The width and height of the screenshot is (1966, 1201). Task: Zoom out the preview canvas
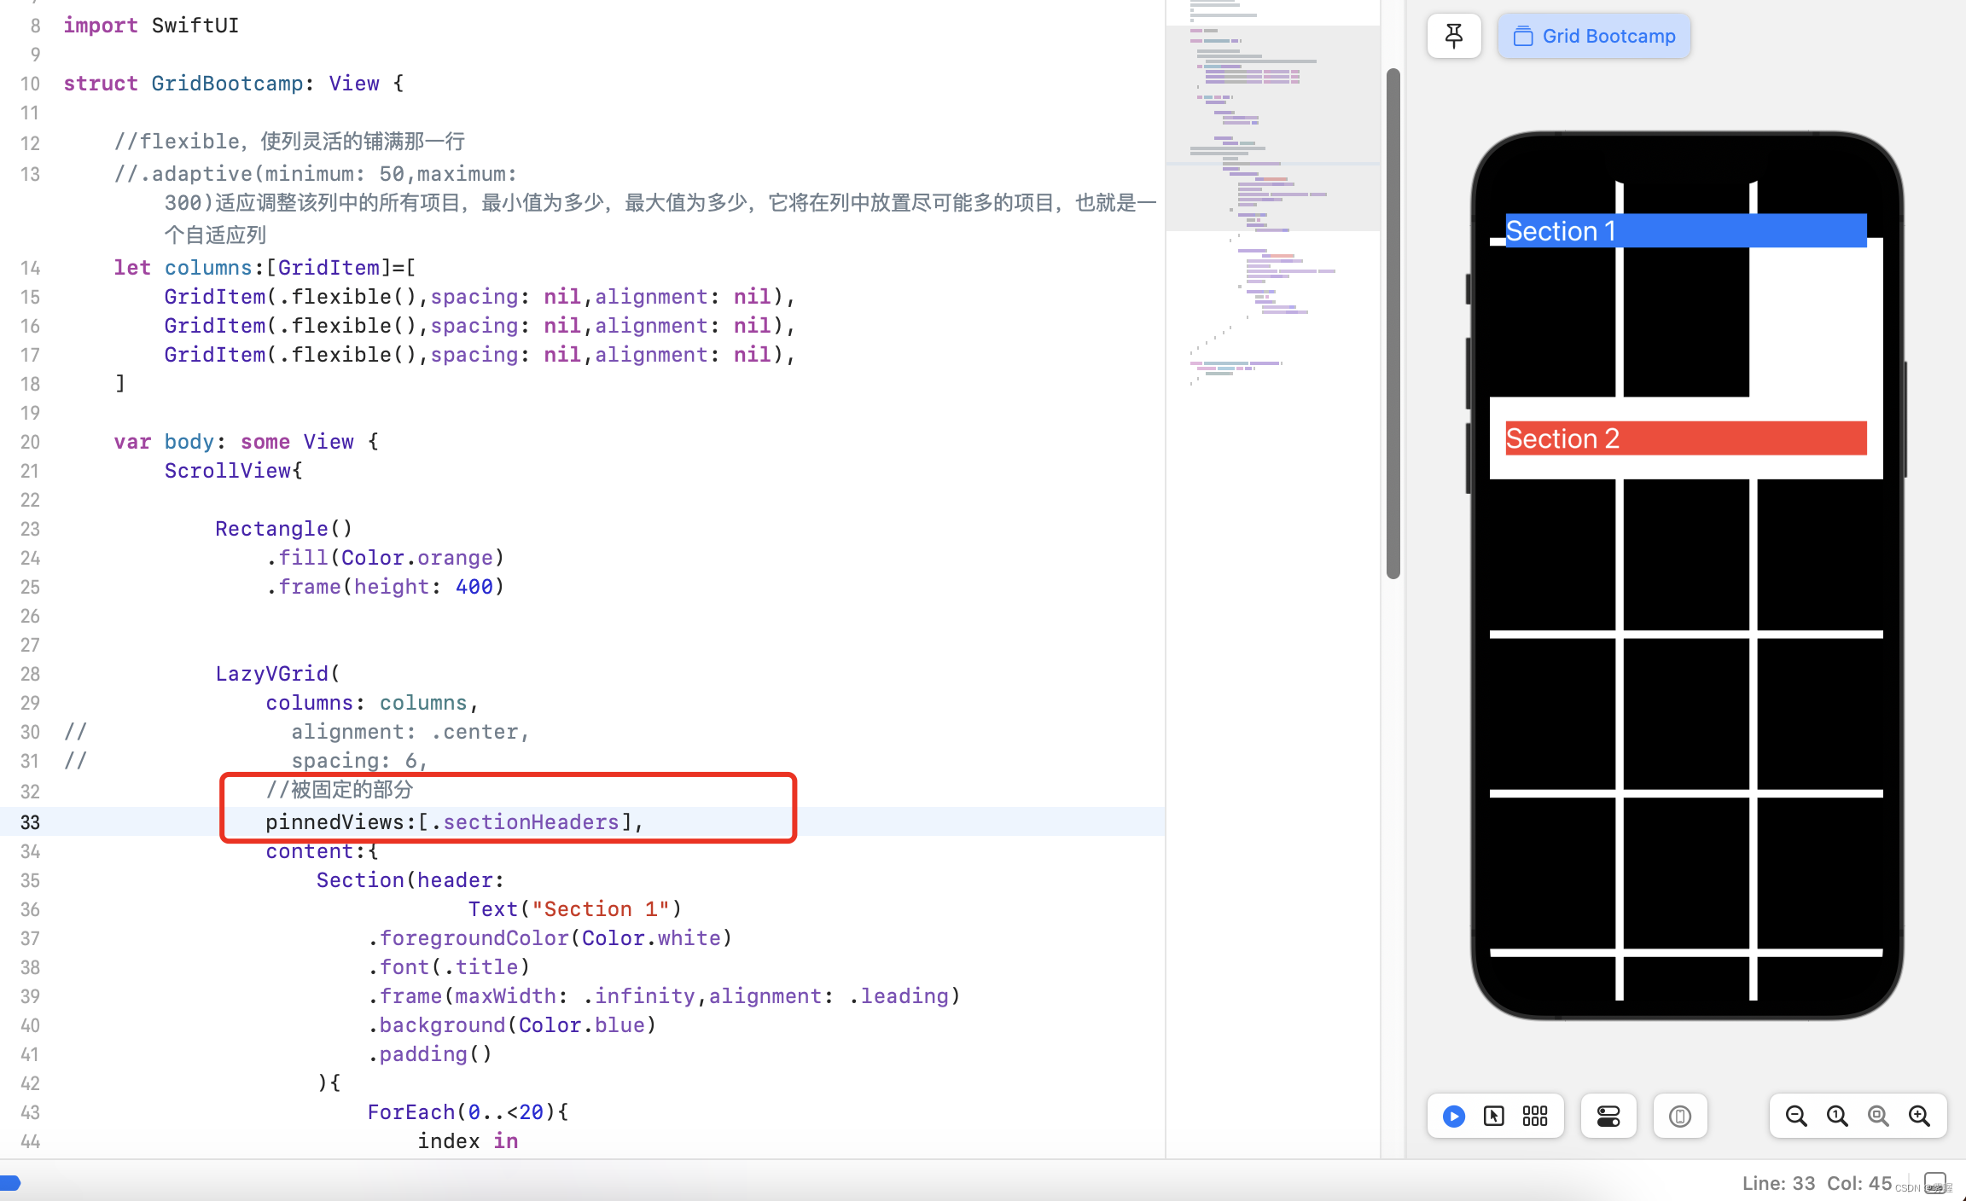click(x=1796, y=1116)
